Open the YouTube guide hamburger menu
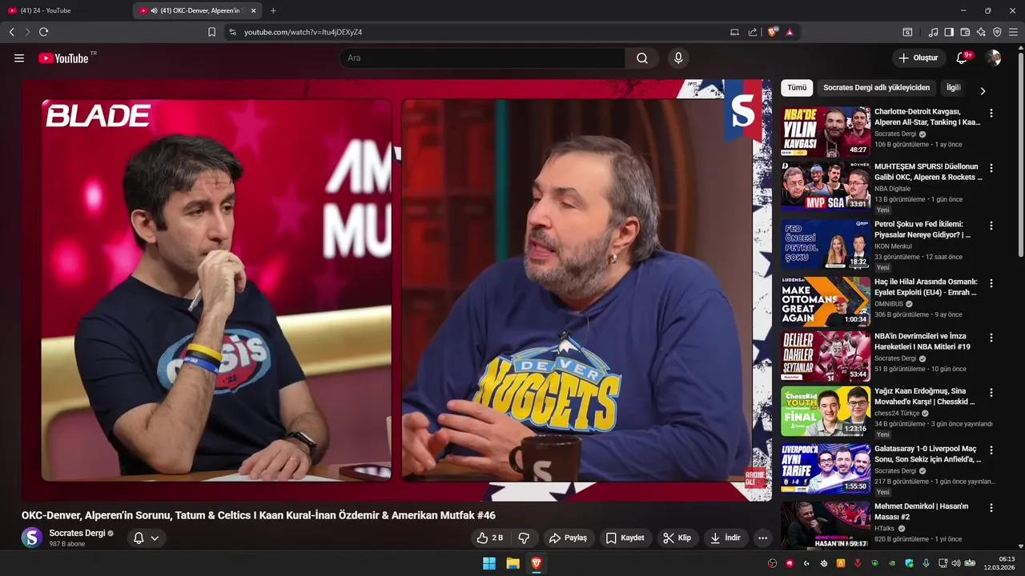Viewport: 1025px width, 576px height. tap(19, 58)
